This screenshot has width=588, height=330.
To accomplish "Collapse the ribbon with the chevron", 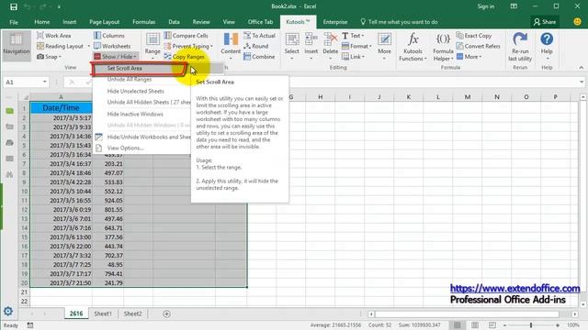I will pos(582,67).
